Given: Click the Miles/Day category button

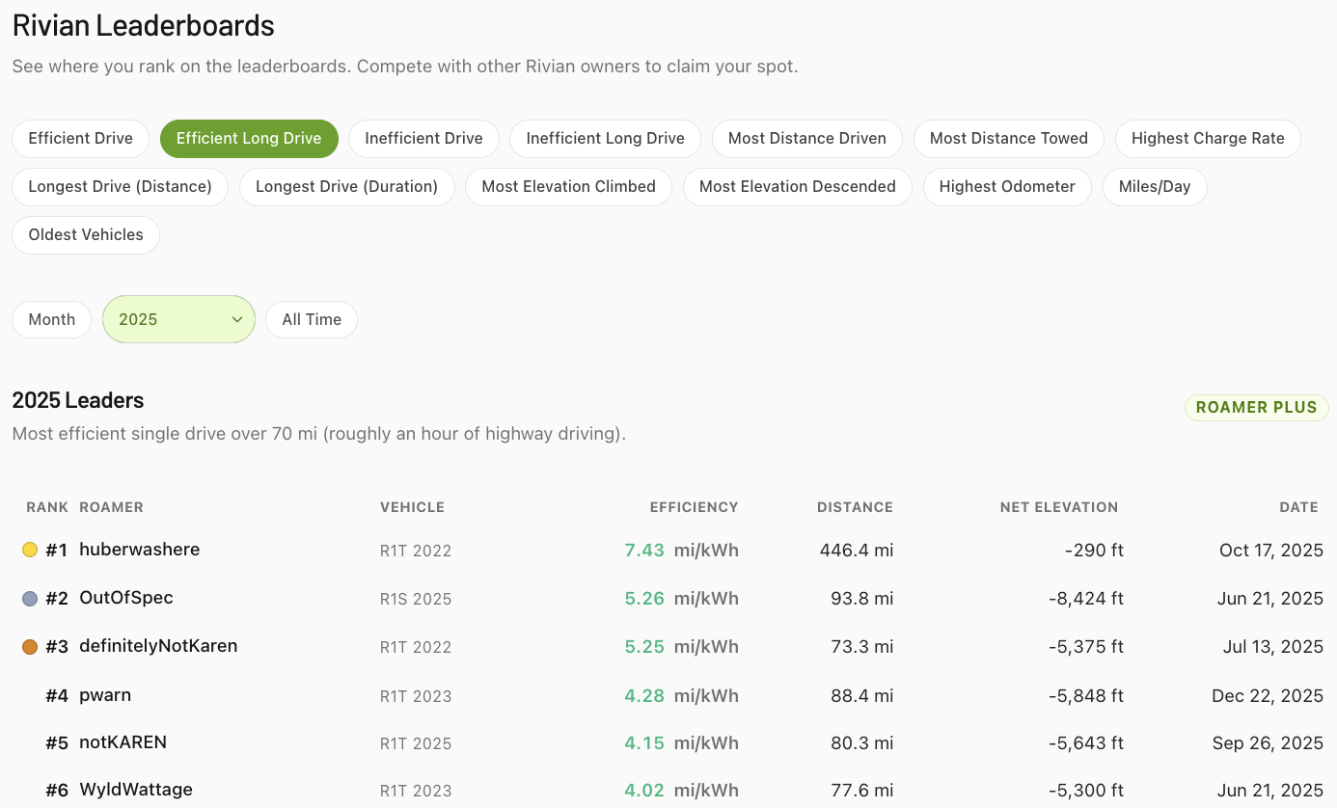Looking at the screenshot, I should (x=1154, y=186).
